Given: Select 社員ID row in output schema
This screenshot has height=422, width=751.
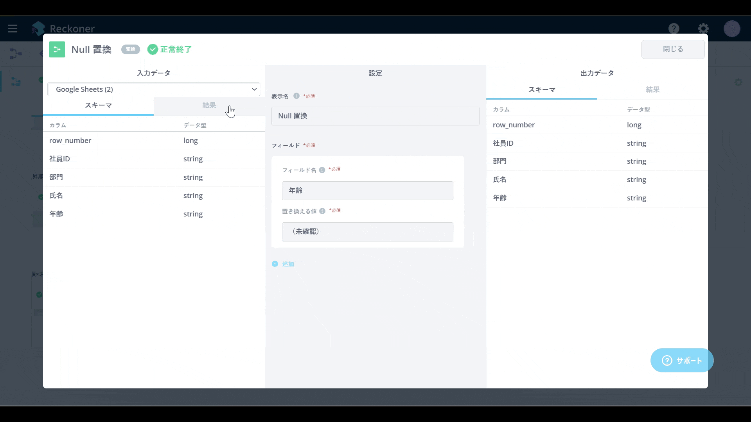Looking at the screenshot, I should (x=597, y=143).
